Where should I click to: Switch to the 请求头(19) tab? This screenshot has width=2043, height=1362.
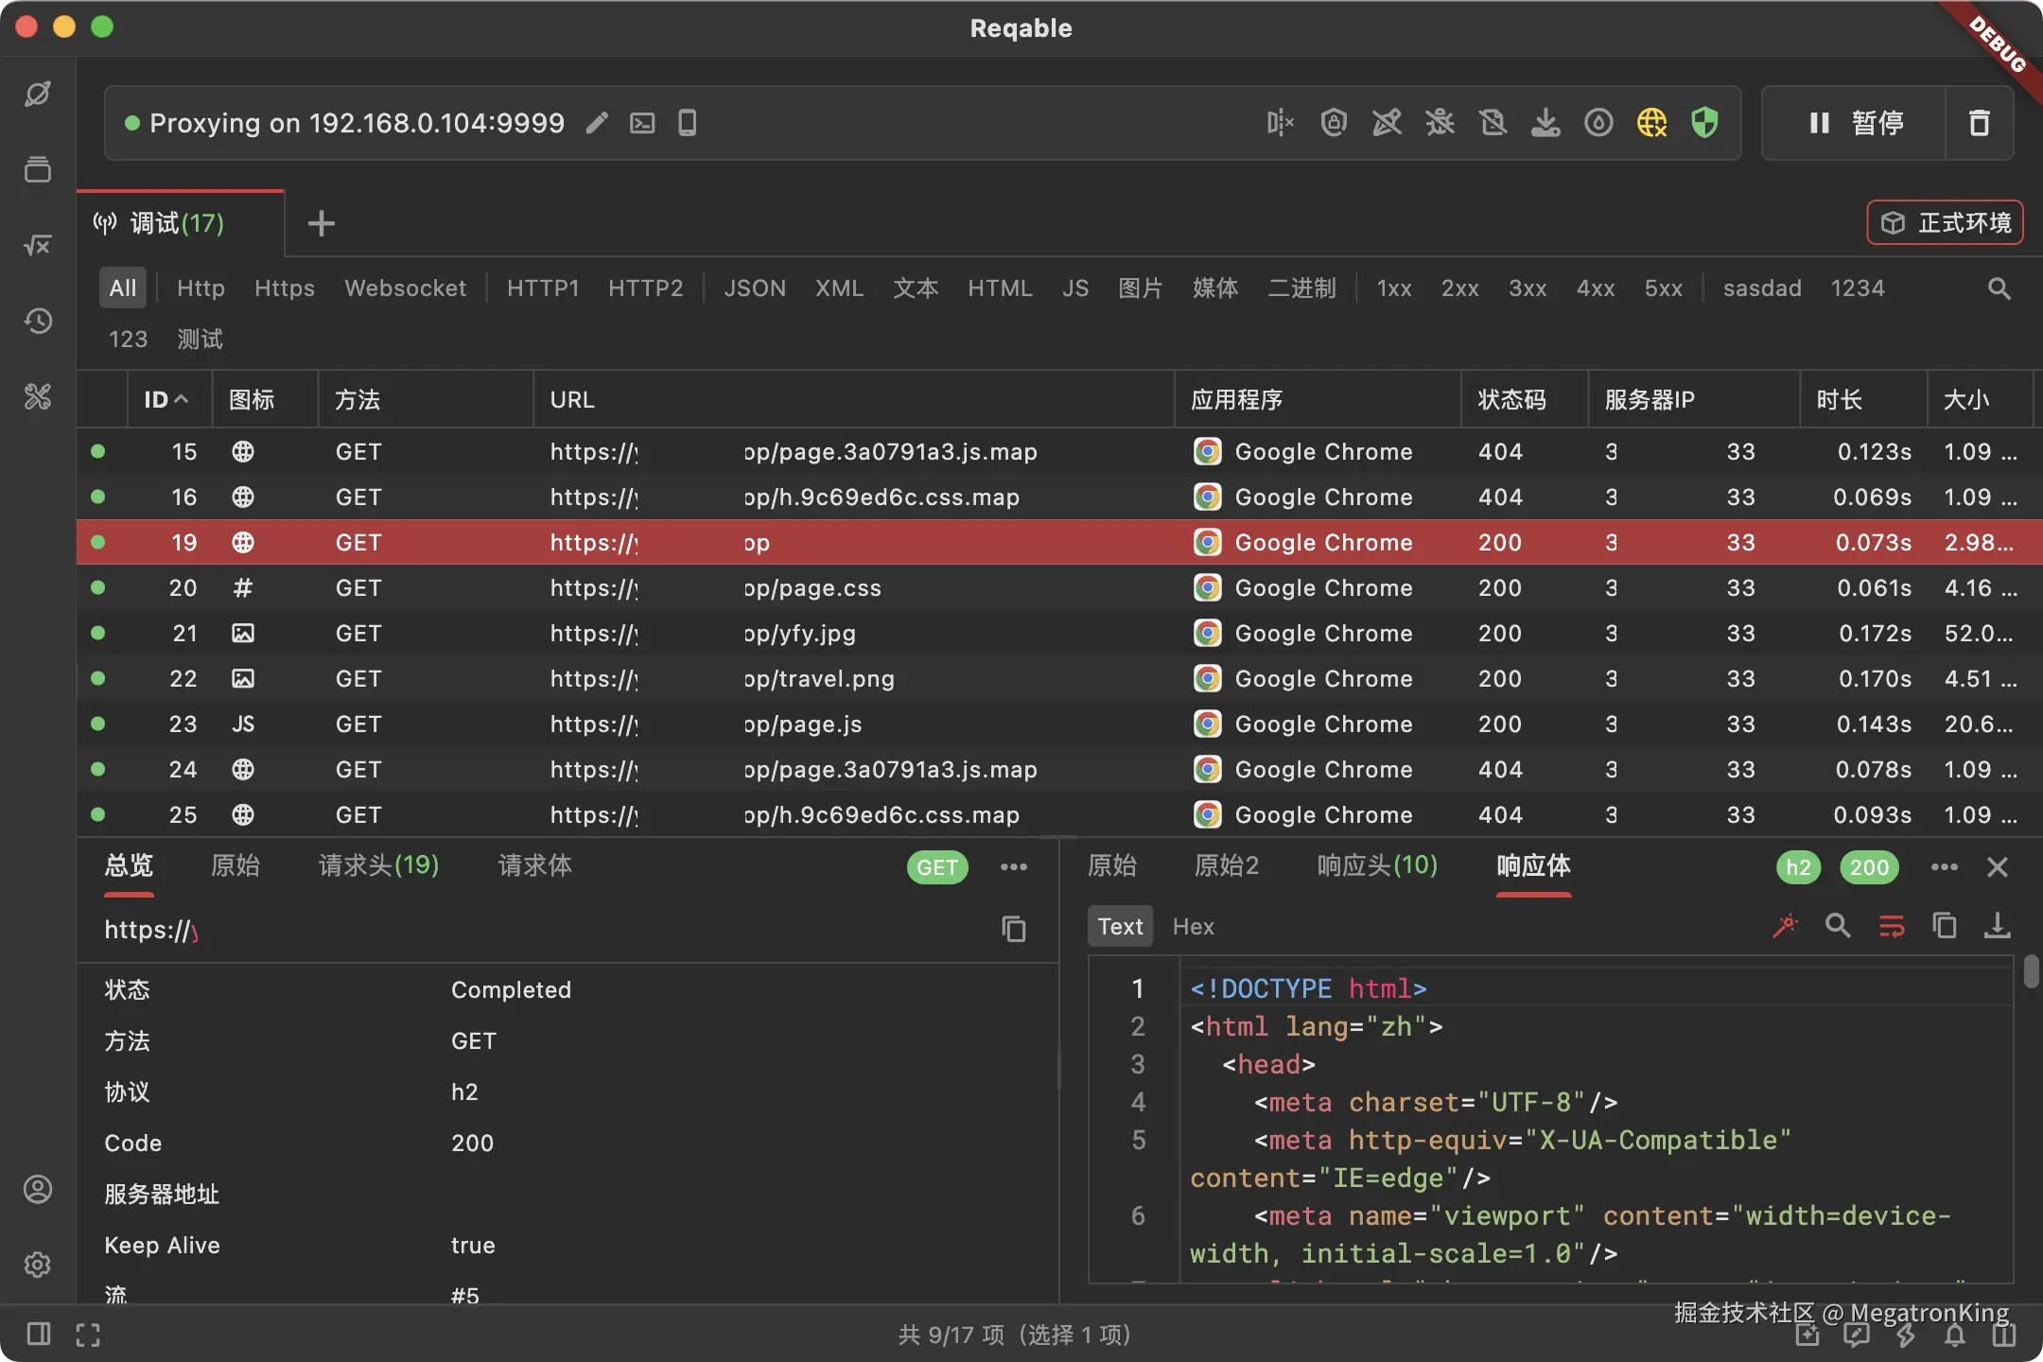pos(378,865)
